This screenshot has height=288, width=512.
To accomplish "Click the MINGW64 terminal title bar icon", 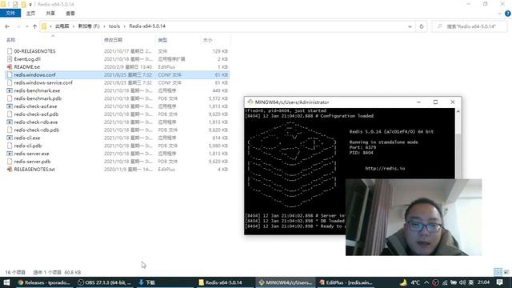I will point(250,102).
